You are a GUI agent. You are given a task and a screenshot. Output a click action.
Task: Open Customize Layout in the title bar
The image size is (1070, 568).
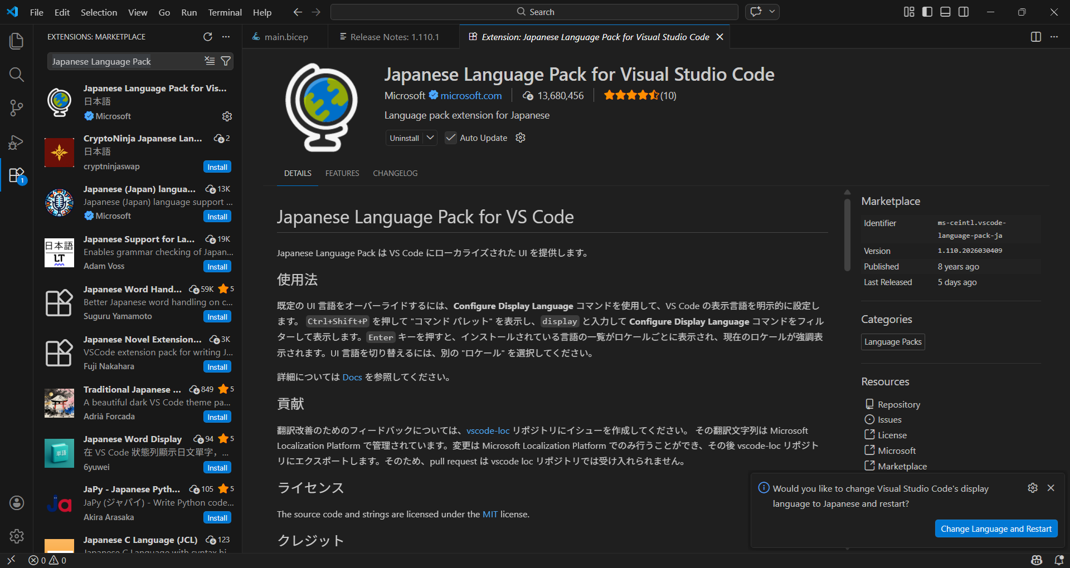(909, 12)
